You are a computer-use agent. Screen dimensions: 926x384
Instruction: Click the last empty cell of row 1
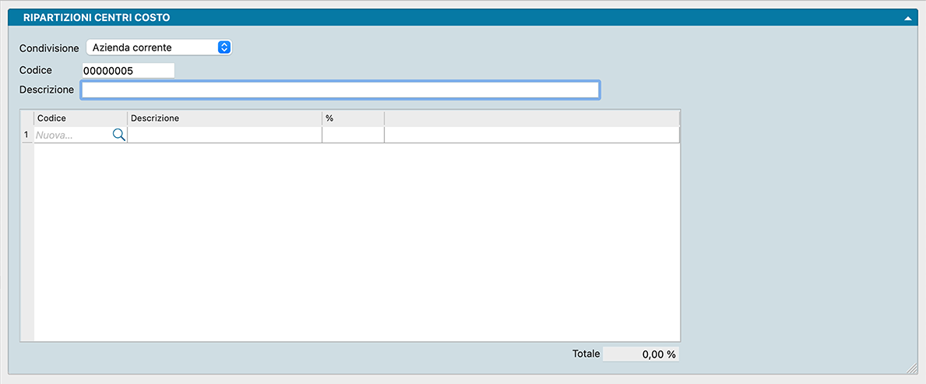(x=531, y=135)
